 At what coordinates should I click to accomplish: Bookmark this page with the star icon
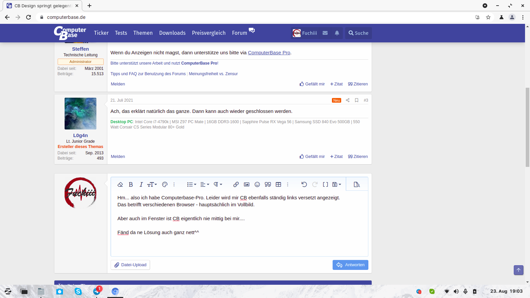pyautogui.click(x=488, y=17)
